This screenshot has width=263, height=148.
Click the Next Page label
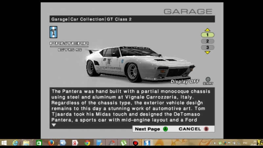[x=147, y=129]
